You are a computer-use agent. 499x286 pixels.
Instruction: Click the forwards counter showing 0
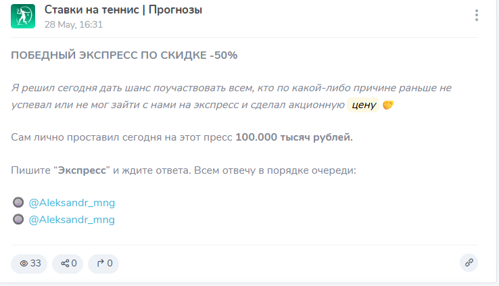103,264
